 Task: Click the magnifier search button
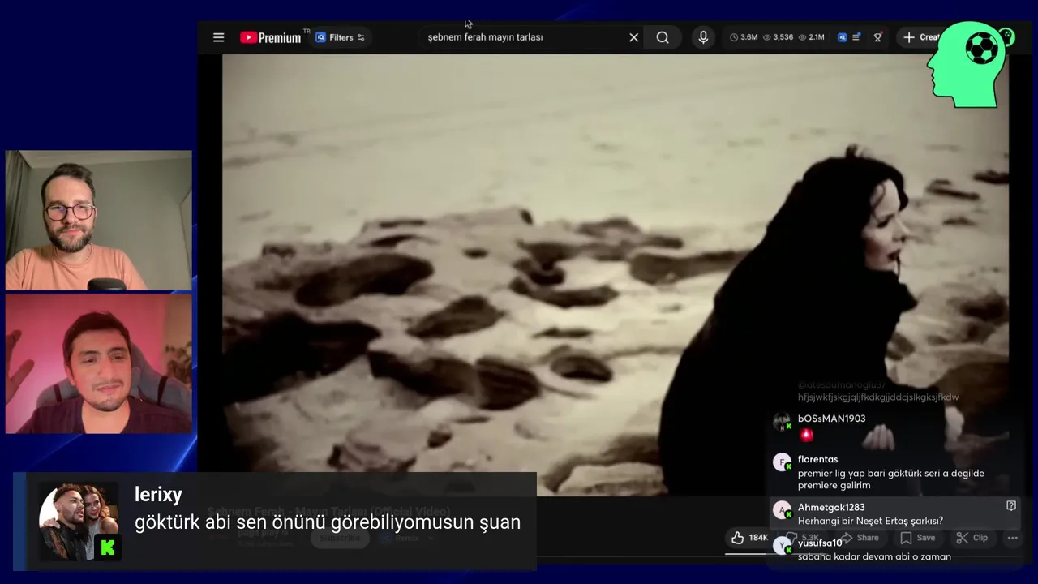663,37
